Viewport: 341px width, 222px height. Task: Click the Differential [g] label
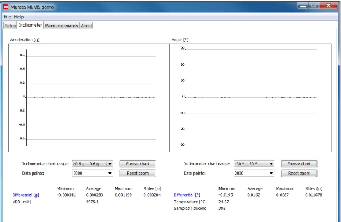tap(26, 195)
